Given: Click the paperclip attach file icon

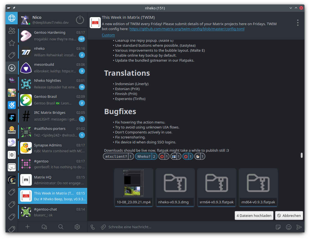Looking at the screenshot, I should [x=103, y=227].
